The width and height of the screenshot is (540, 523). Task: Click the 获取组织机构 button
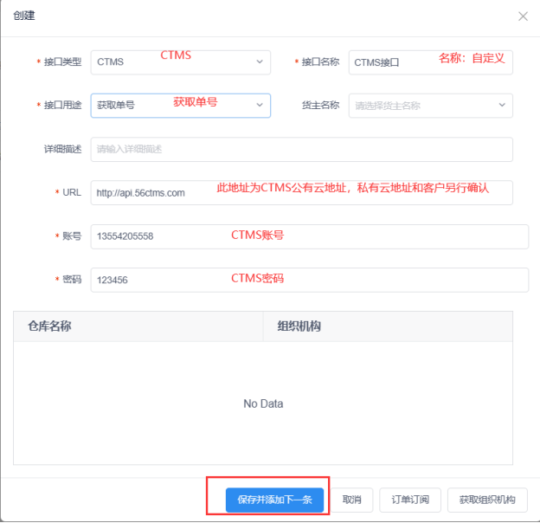487,500
